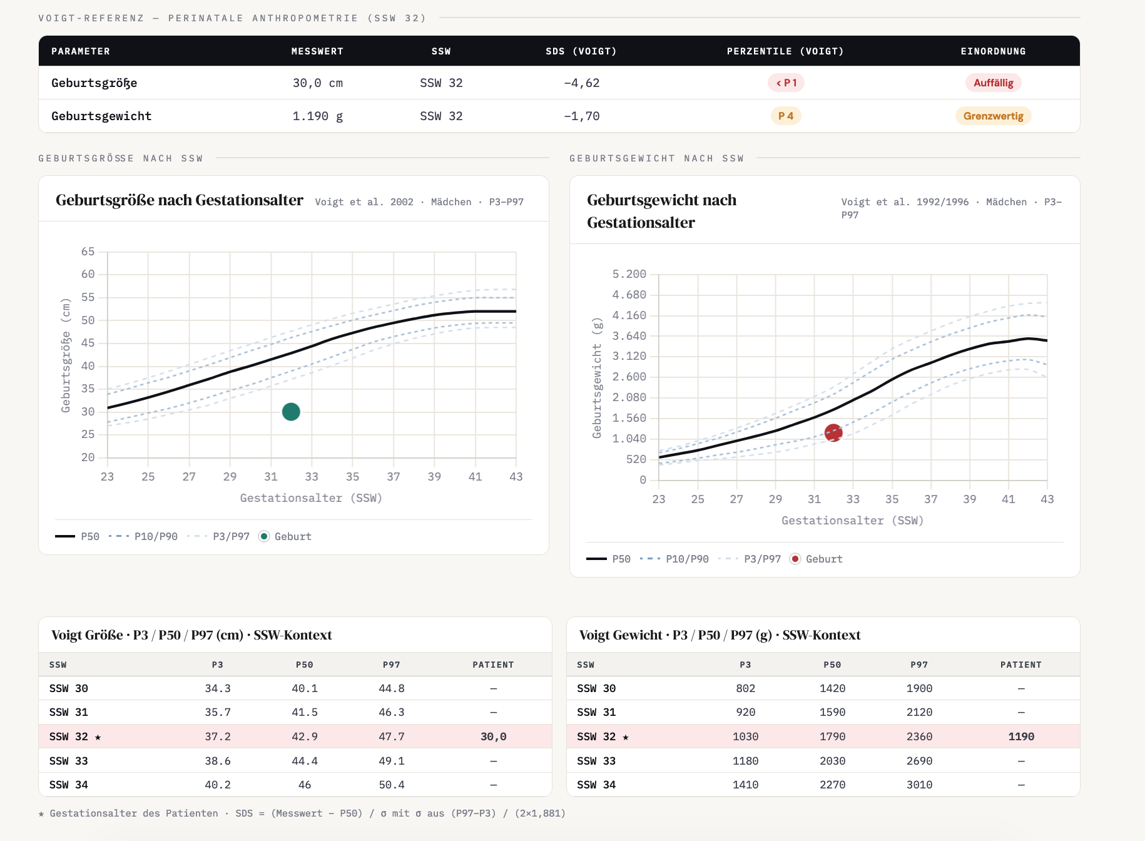Select the Geburtsgröße row
The width and height of the screenshot is (1145, 841).
pos(559,83)
